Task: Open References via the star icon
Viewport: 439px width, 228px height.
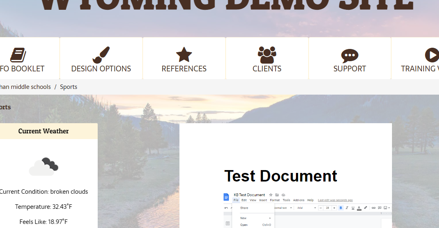Action: [x=184, y=55]
